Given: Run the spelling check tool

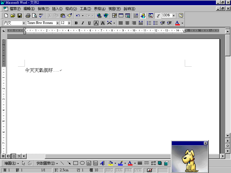Looking at the screenshot, I should pyautogui.click(x=41, y=16).
